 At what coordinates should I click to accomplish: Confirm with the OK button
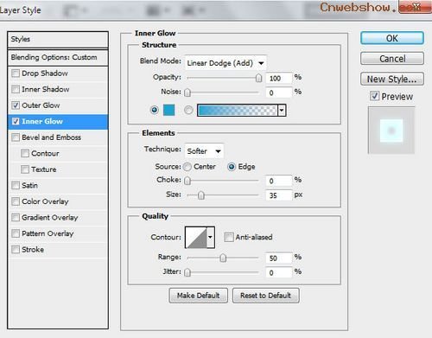coord(392,38)
